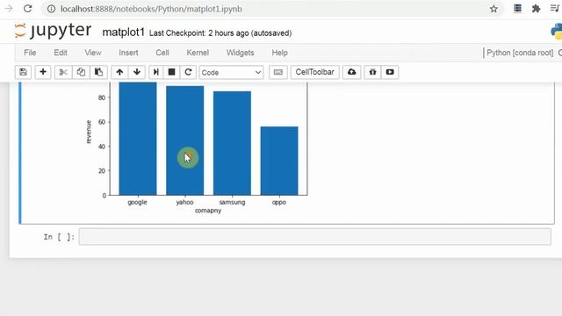Run the cell with the step icon
562x316 pixels.
(156, 72)
